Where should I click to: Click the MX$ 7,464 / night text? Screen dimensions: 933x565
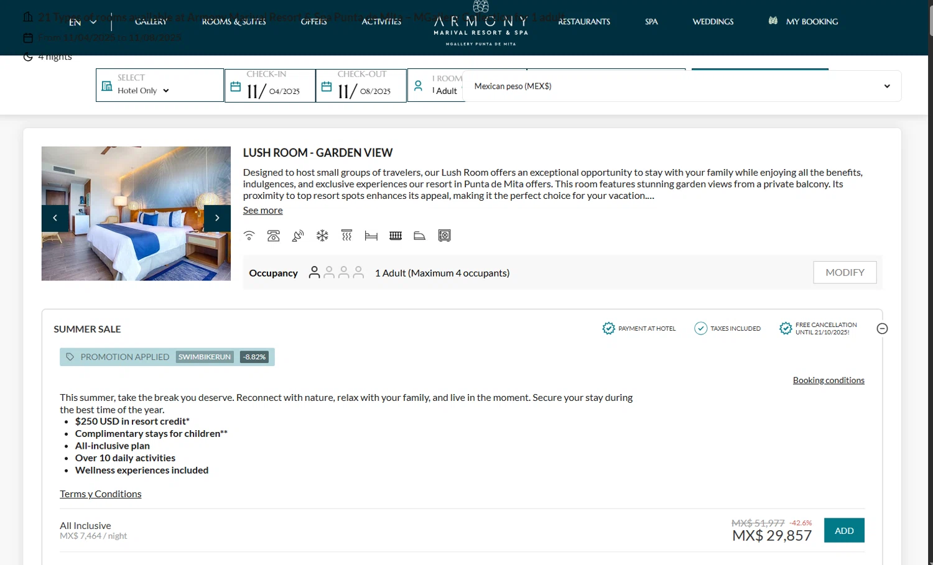[93, 536]
